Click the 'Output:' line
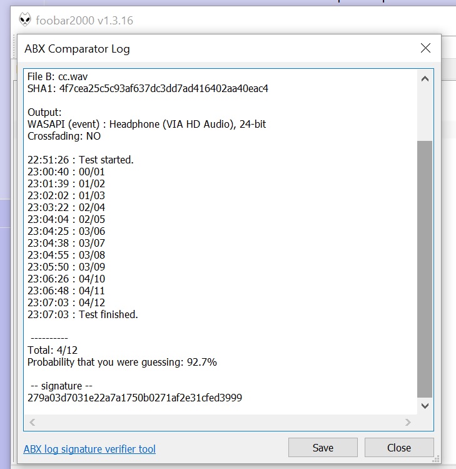The width and height of the screenshot is (456, 469). point(44,112)
